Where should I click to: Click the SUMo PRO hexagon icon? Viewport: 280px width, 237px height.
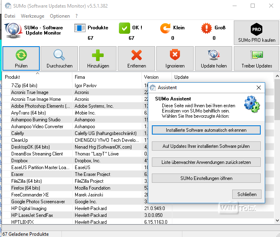[257, 29]
